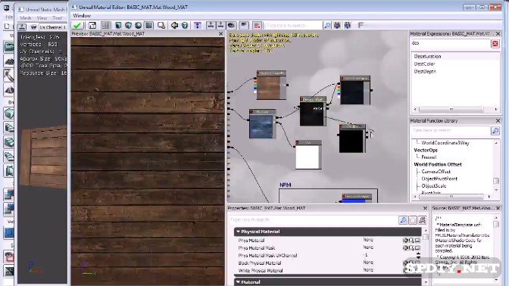Click the magnifier search toolbar icon
Screen dimensions: 509x286
(161, 25)
